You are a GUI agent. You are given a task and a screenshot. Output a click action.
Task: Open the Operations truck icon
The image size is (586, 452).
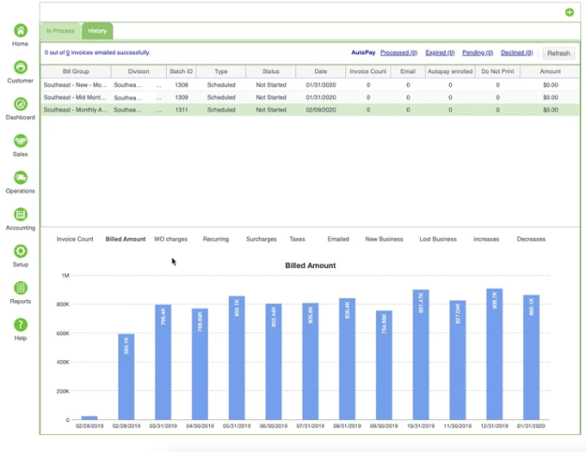point(21,177)
